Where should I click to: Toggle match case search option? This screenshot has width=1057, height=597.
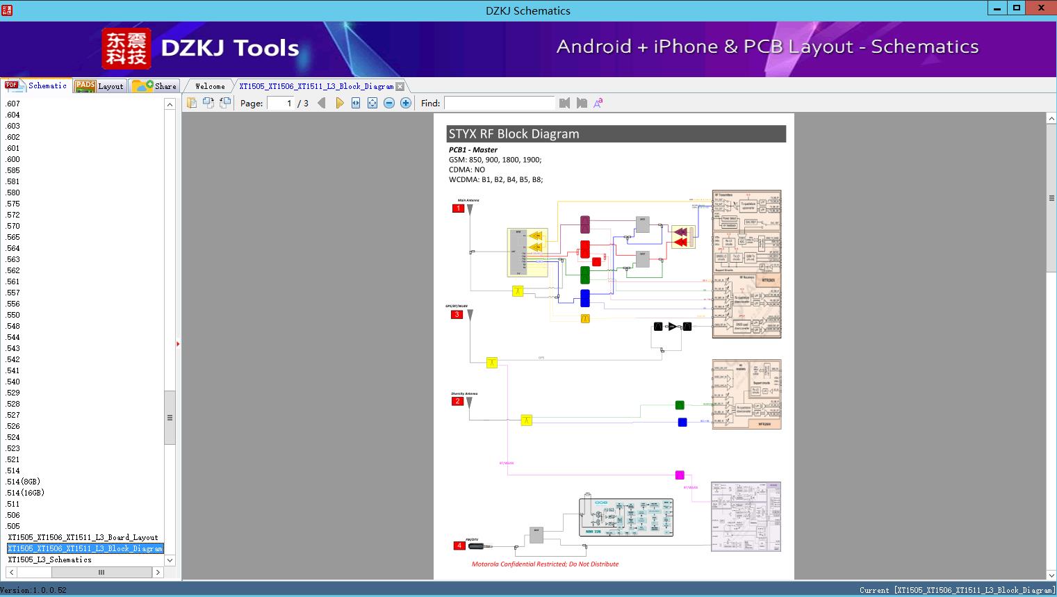point(598,103)
